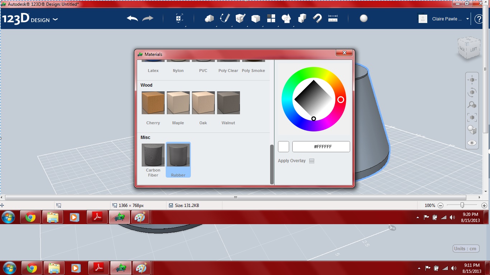Undo the last action in 123D Design

pos(132,19)
